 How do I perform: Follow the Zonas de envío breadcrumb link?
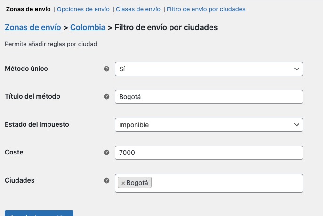click(x=33, y=27)
